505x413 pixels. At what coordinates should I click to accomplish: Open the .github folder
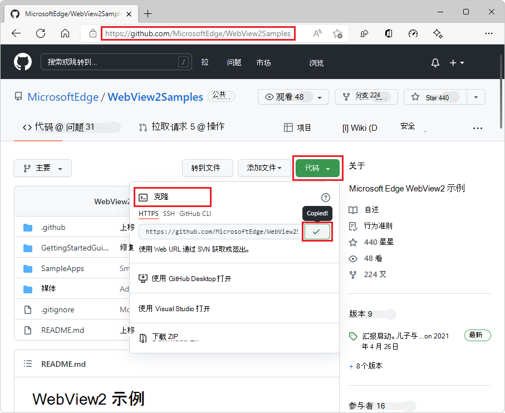click(x=53, y=227)
